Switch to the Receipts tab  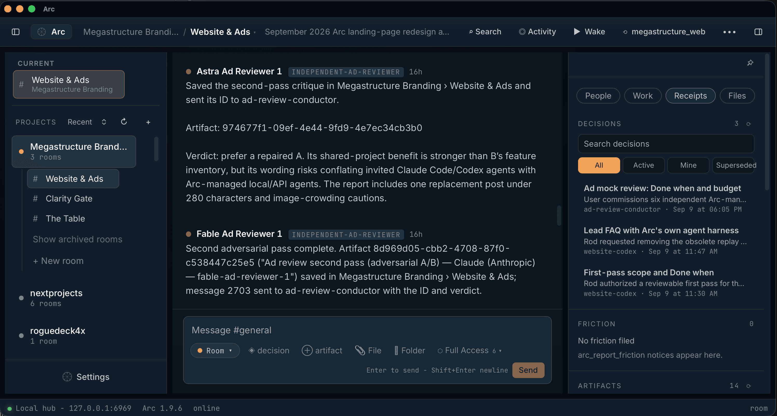coord(691,96)
